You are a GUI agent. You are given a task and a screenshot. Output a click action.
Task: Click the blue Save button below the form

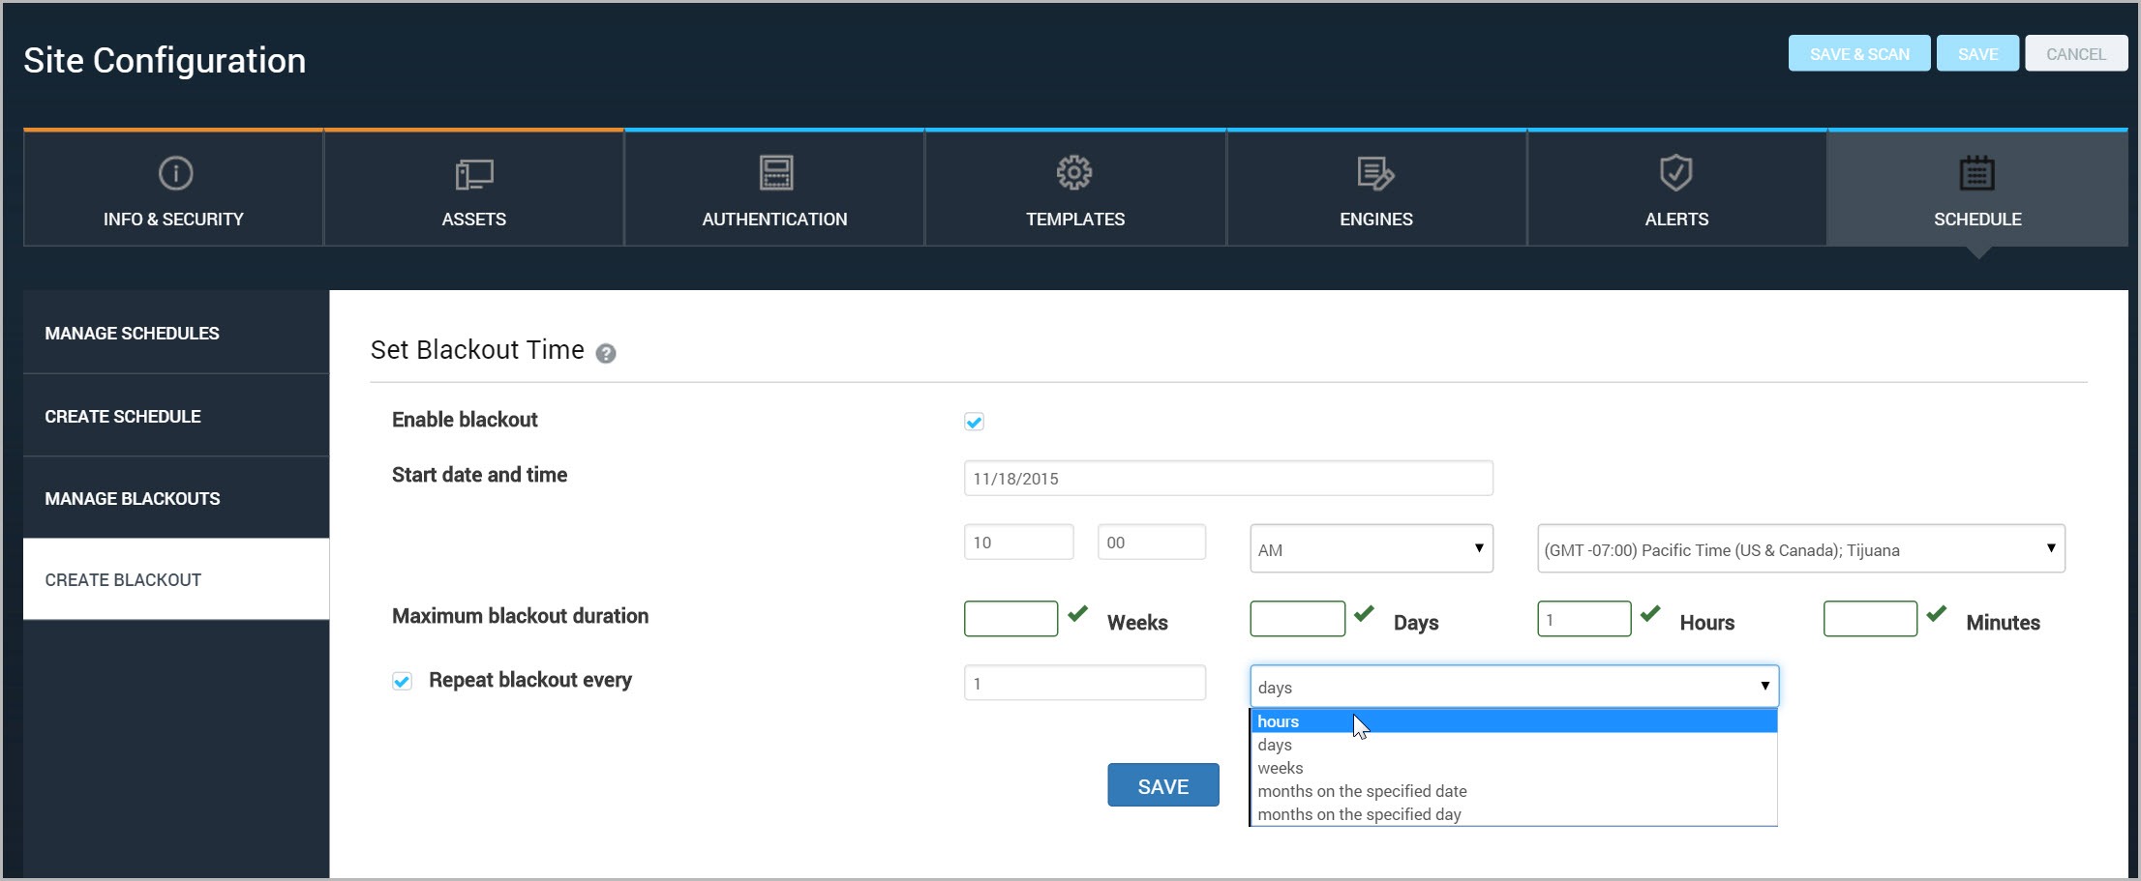tap(1162, 786)
